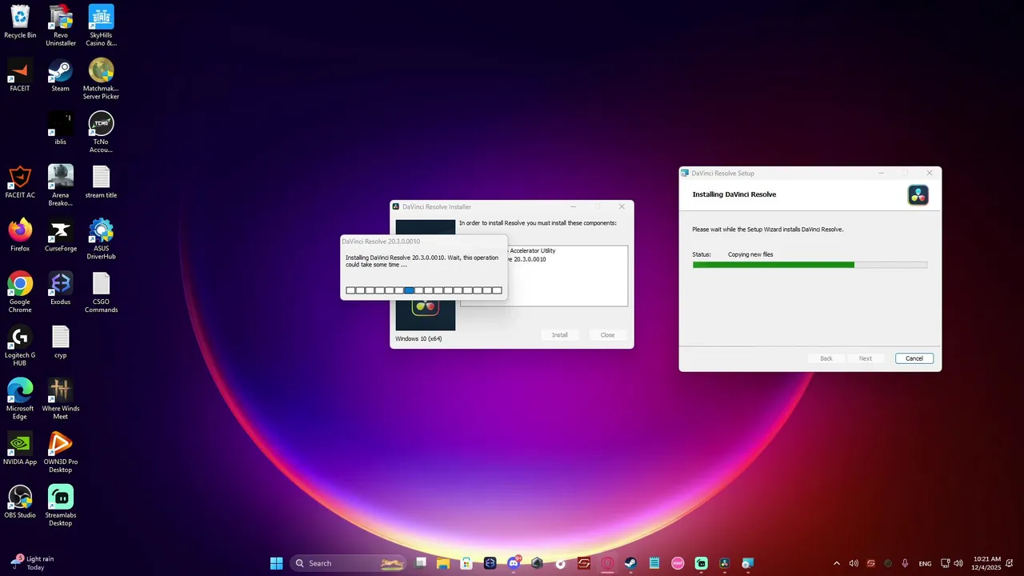Select the cryp file on desktop
The width and height of the screenshot is (1024, 576).
61,342
